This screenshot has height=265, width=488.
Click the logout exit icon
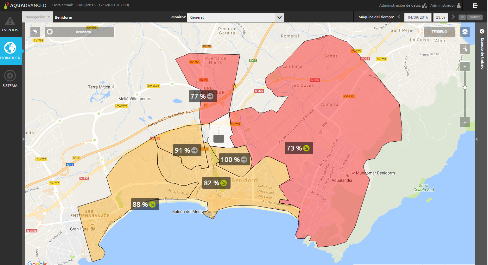[475, 5]
